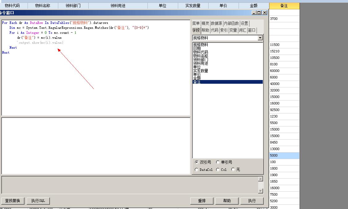Viewport: 348px width, 209px height.
Task: Select the 无 radio option
Action: 233,169
